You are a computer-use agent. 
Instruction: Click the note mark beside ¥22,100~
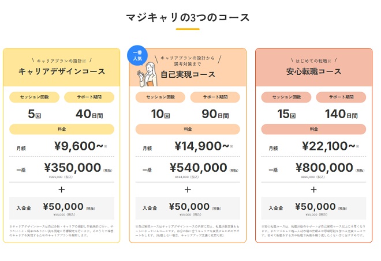pos(357,146)
